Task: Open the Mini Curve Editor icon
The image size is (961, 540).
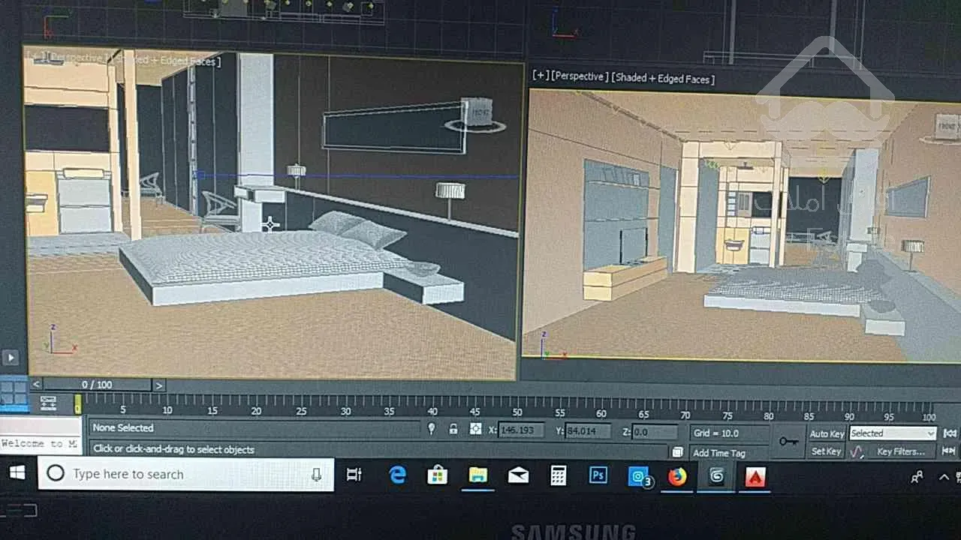Action: (x=48, y=403)
